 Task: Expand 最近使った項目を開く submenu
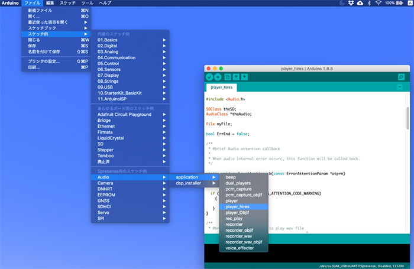[x=56, y=22]
